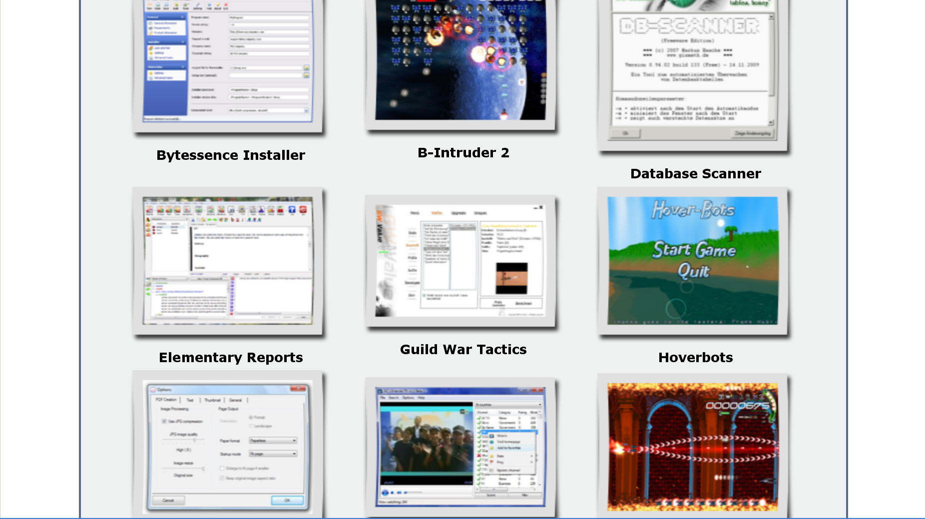Click Start Game in the Hoverbots image
The width and height of the screenshot is (925, 519).
694,249
